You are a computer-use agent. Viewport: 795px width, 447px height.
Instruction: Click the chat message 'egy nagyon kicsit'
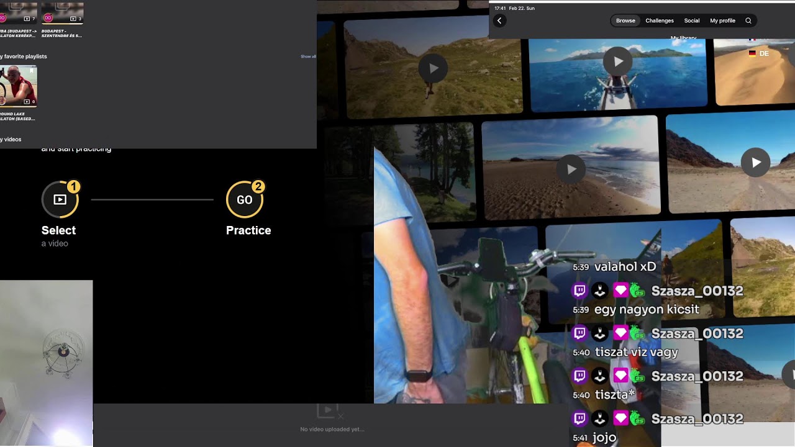tap(647, 309)
